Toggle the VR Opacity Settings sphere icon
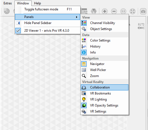The width and height of the screenshot is (148, 130). 84,105
